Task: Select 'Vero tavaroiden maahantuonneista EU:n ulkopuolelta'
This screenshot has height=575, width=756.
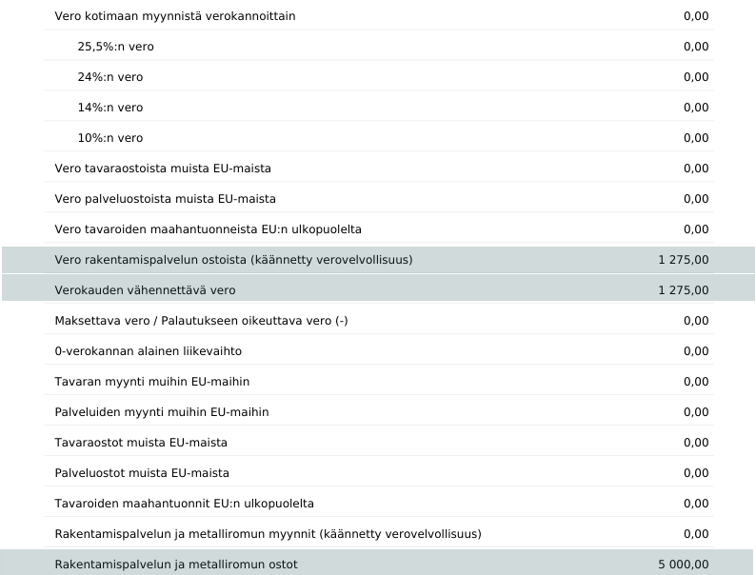Action: click(x=209, y=229)
